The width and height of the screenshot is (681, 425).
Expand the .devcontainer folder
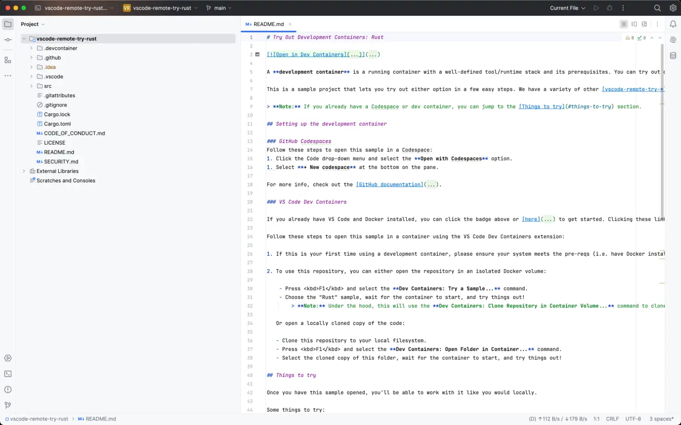(31, 48)
